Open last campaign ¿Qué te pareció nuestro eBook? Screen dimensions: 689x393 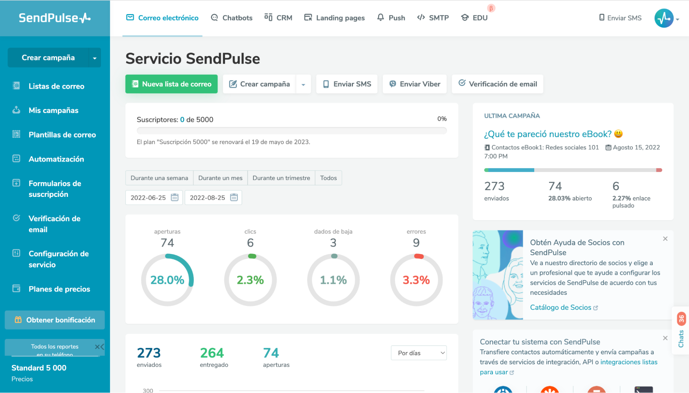[x=554, y=134]
